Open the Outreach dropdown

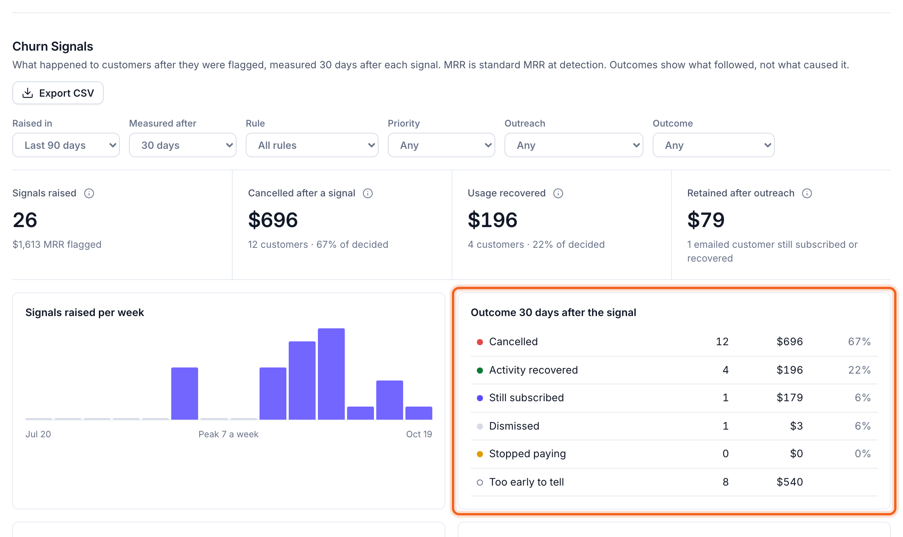(x=574, y=145)
